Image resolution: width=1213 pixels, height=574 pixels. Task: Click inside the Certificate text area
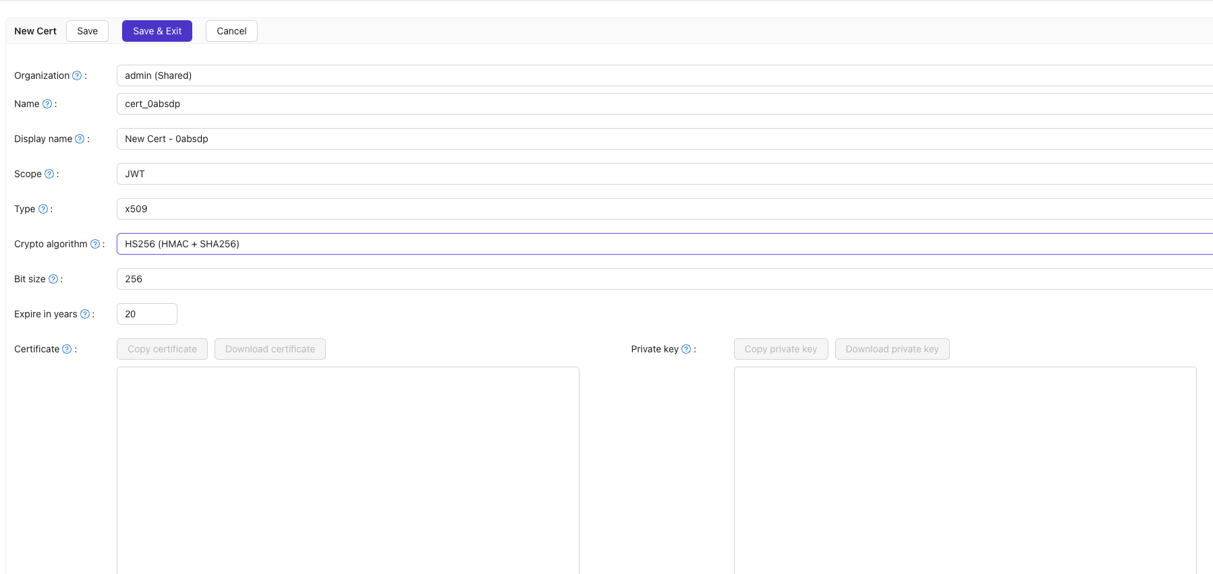pos(348,470)
